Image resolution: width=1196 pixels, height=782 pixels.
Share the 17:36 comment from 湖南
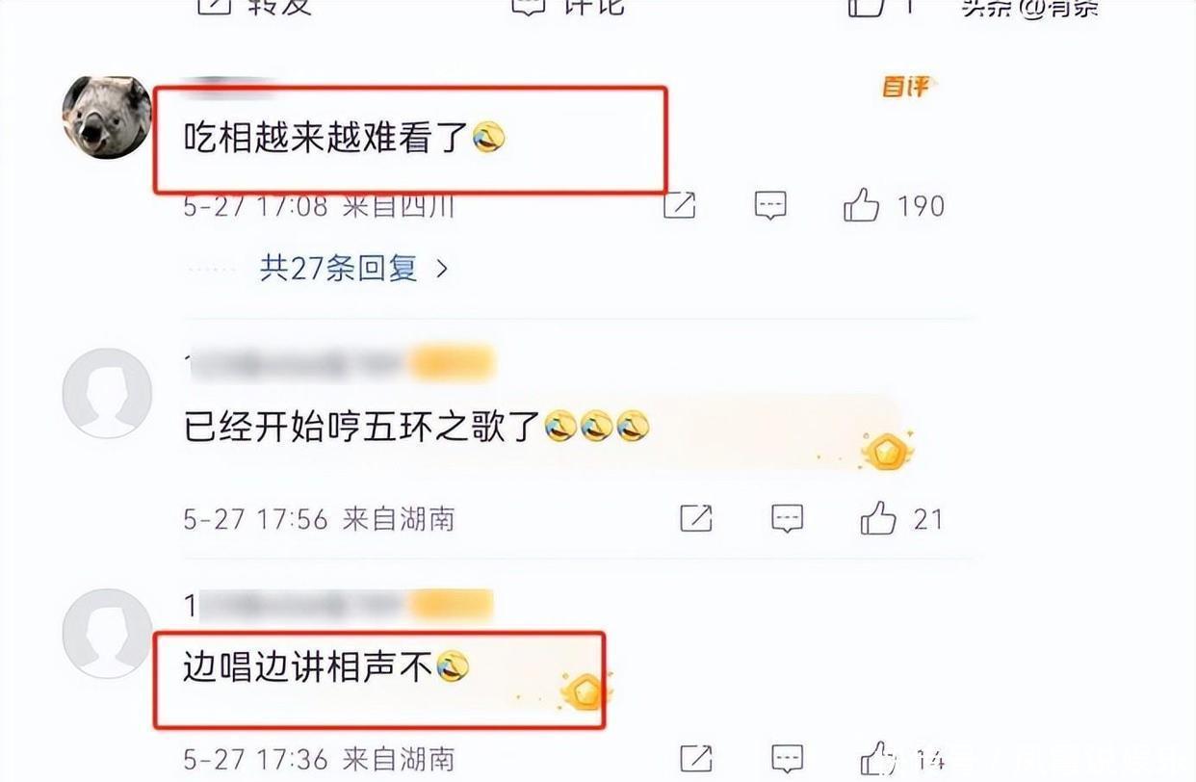(x=695, y=759)
